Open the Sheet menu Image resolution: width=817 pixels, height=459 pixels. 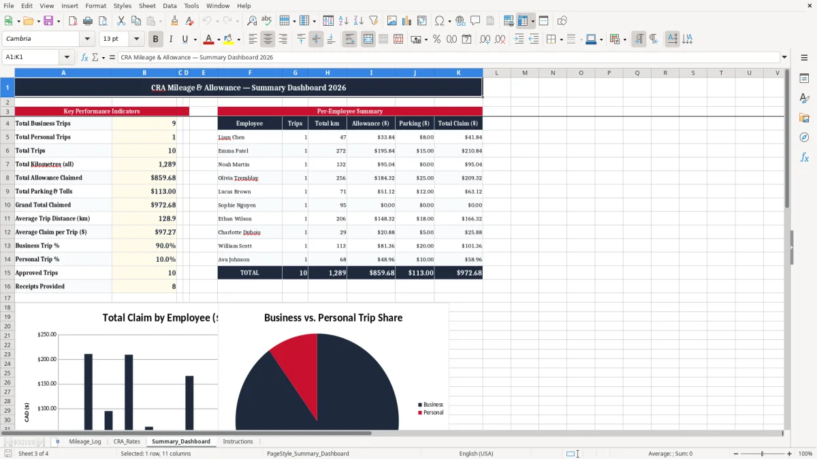coord(147,5)
